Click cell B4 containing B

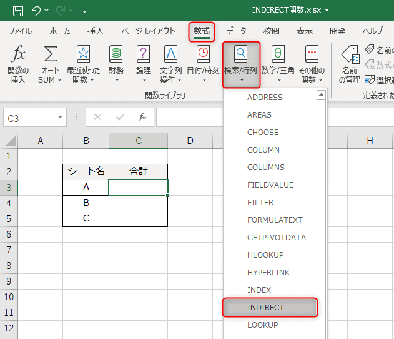[86, 203]
